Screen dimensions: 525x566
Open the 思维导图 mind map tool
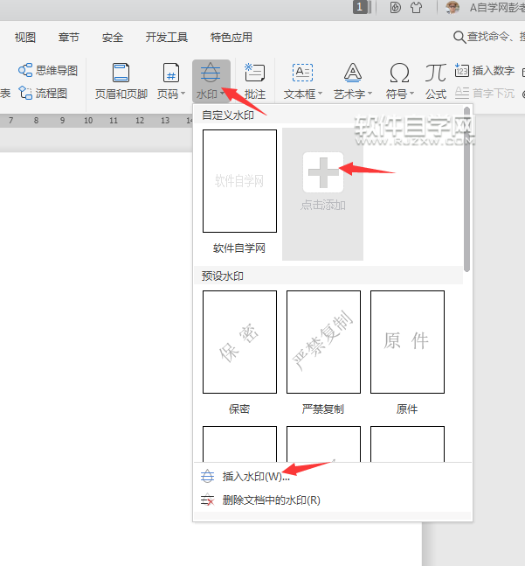pos(47,70)
